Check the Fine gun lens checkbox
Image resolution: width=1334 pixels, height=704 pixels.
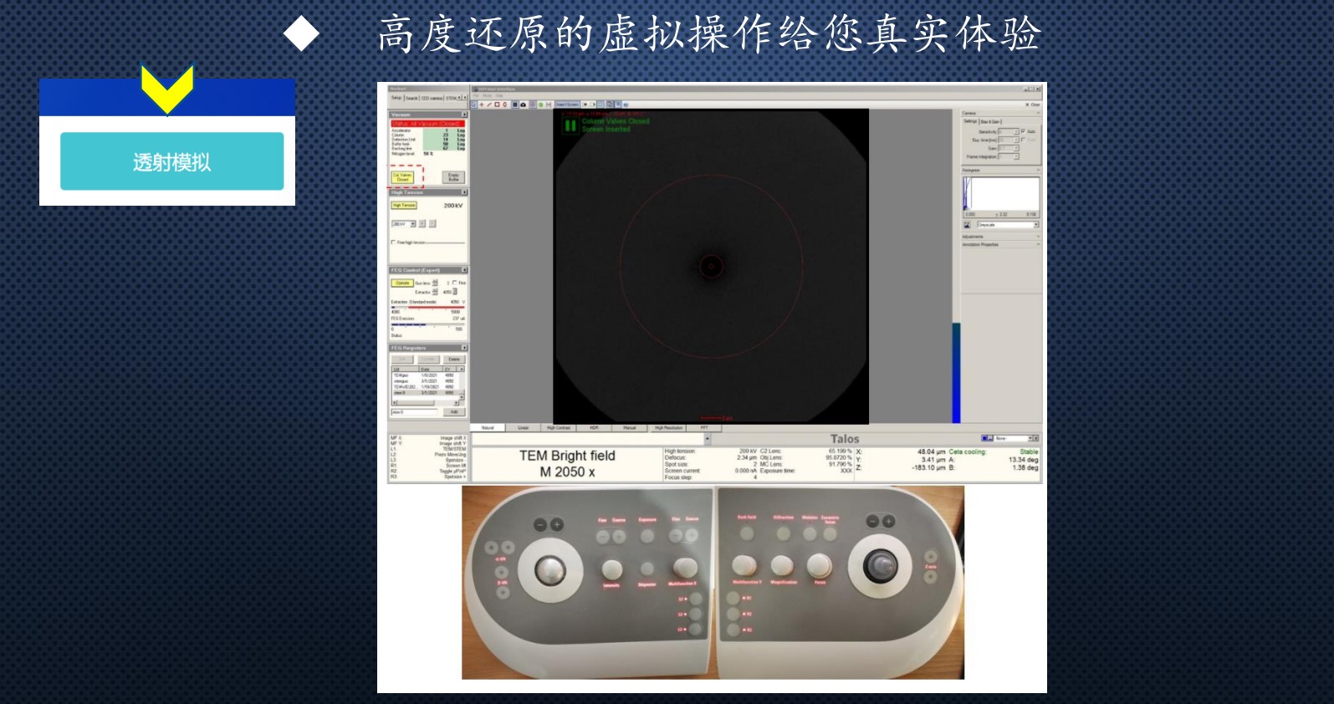[454, 283]
